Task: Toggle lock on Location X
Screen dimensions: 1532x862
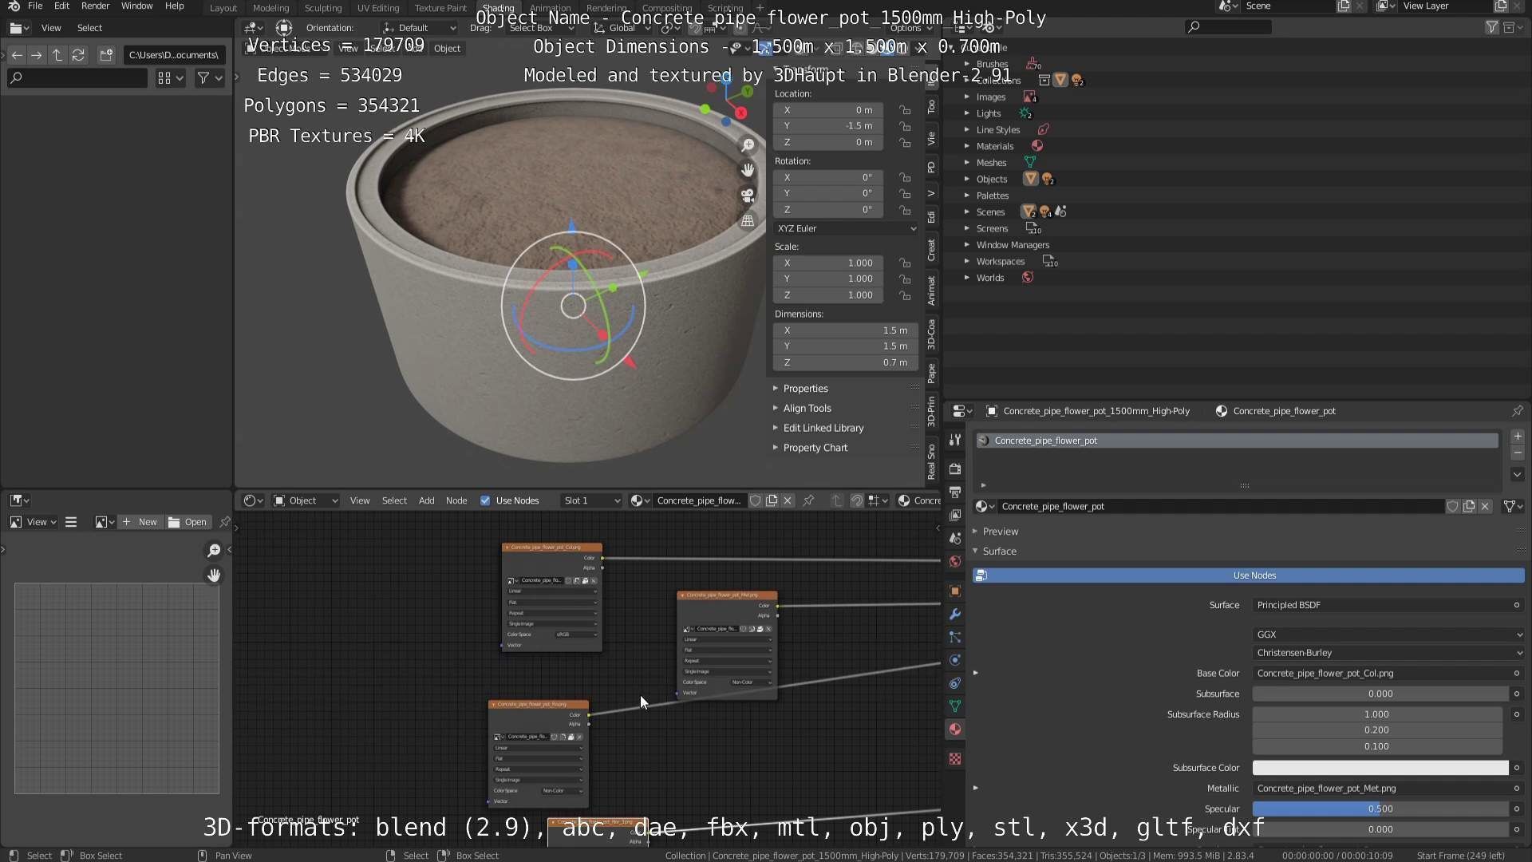Action: pyautogui.click(x=905, y=110)
